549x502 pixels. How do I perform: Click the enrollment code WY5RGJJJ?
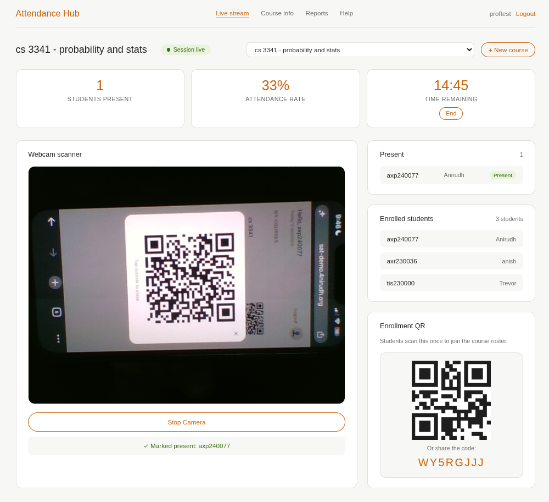tap(451, 462)
